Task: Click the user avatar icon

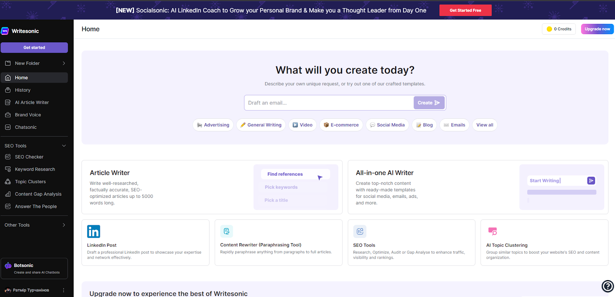Action: (x=8, y=290)
